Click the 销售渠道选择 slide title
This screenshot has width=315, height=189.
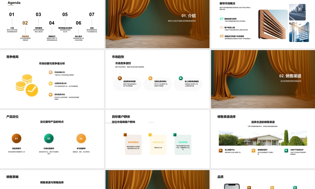tap(226, 117)
